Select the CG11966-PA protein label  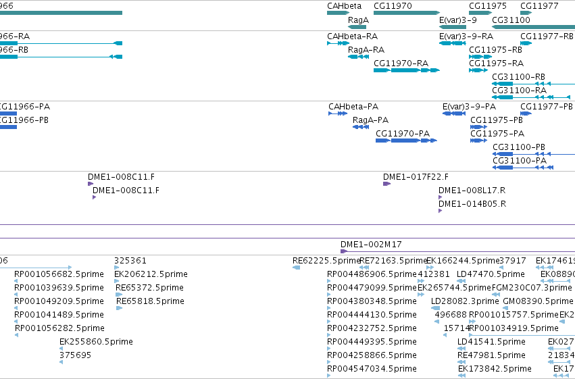tap(24, 107)
